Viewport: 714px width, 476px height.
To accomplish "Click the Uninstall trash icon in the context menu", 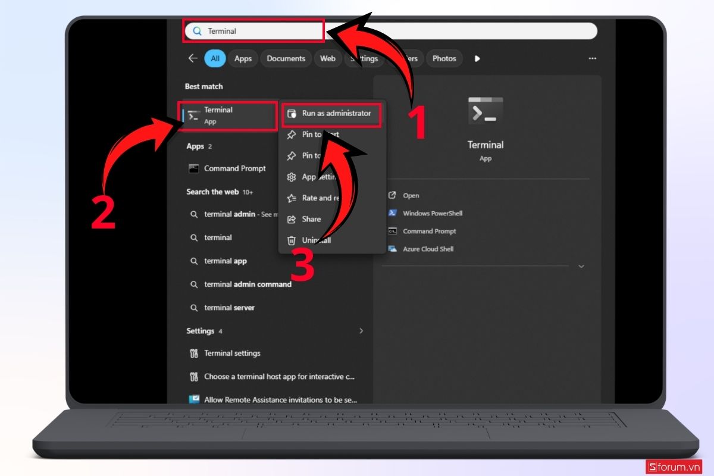I will (x=292, y=240).
